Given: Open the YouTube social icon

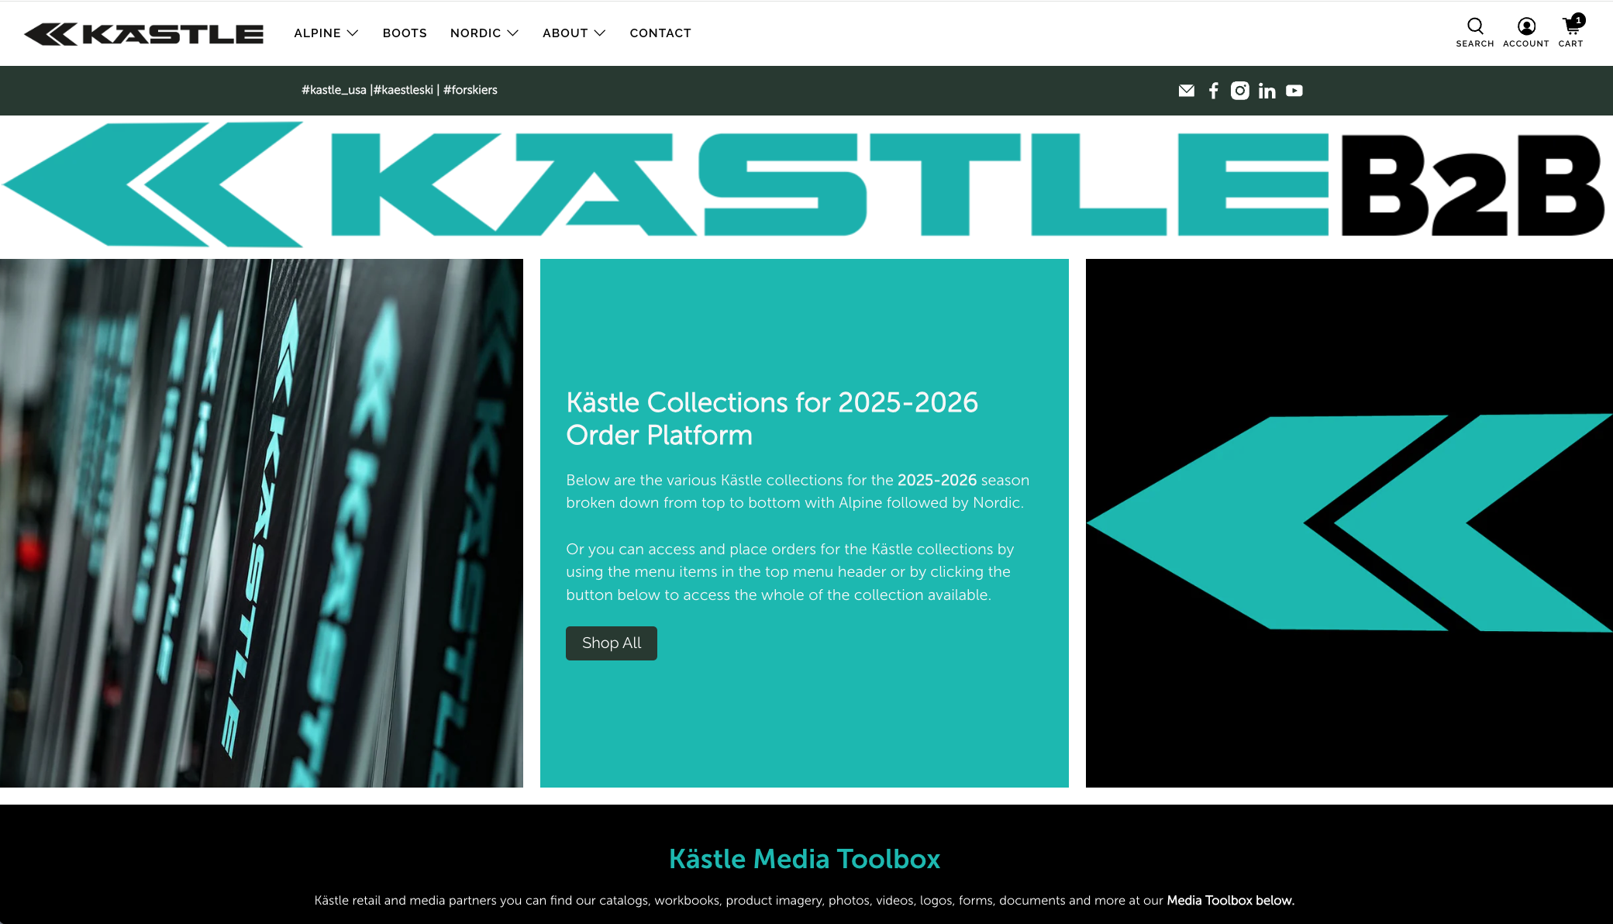Looking at the screenshot, I should [1294, 91].
